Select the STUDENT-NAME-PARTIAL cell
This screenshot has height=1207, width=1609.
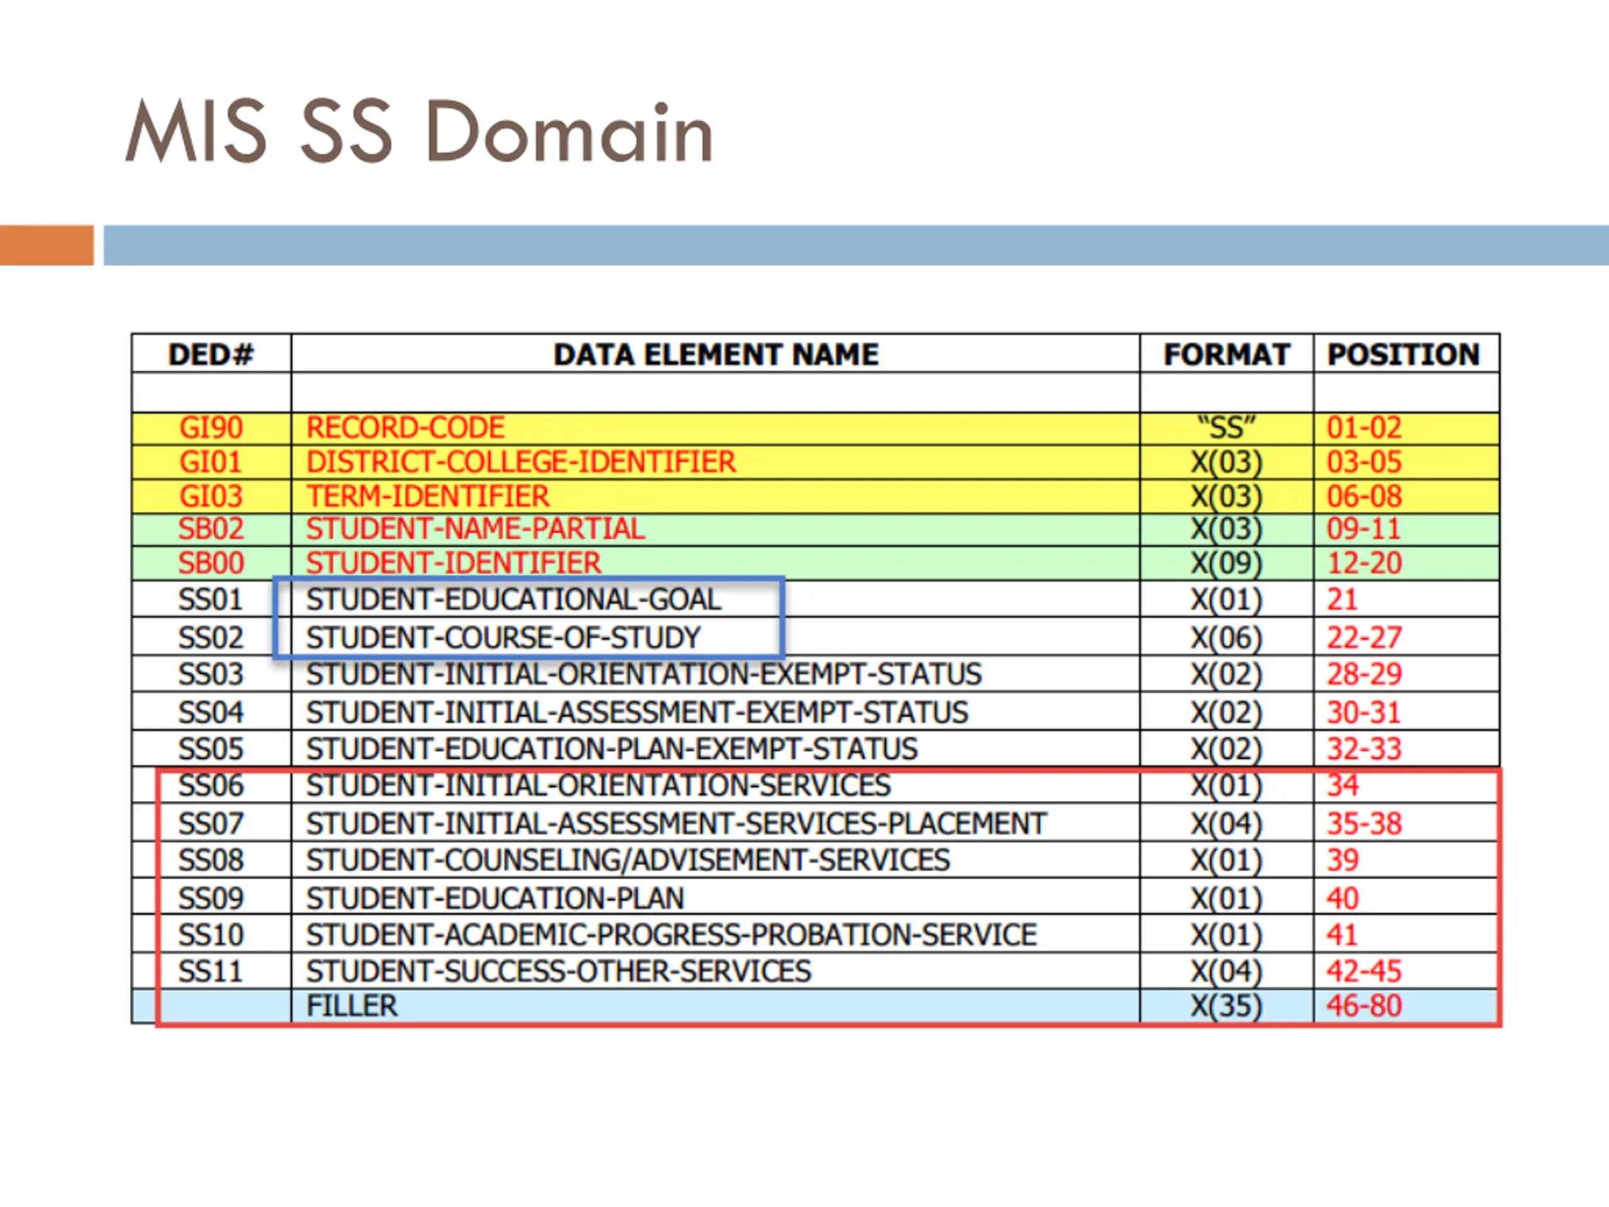coord(475,529)
